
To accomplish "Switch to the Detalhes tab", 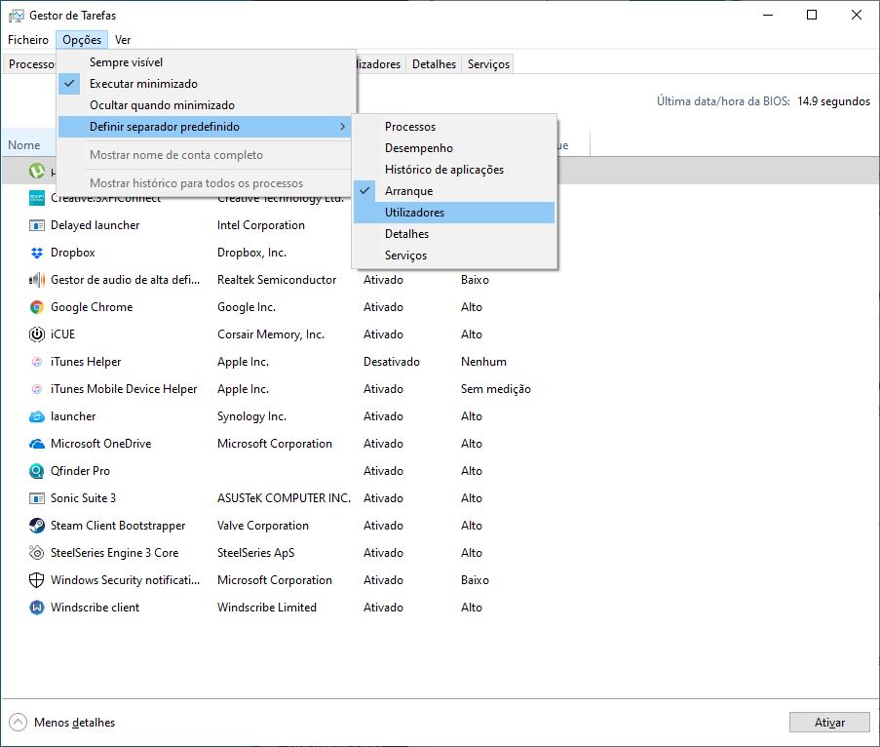I will 434,64.
